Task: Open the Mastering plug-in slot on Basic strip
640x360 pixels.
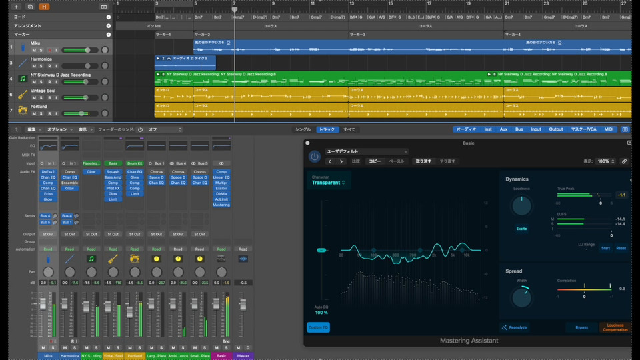Action: 221,205
